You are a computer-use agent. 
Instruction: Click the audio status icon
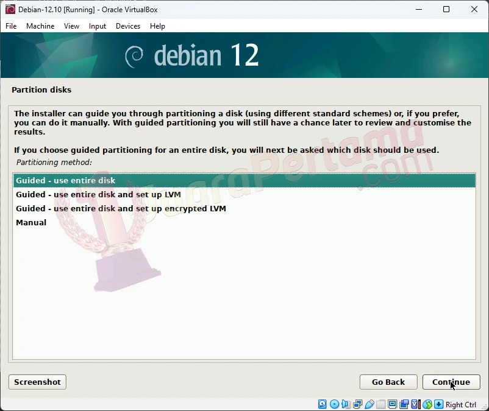tap(346, 404)
